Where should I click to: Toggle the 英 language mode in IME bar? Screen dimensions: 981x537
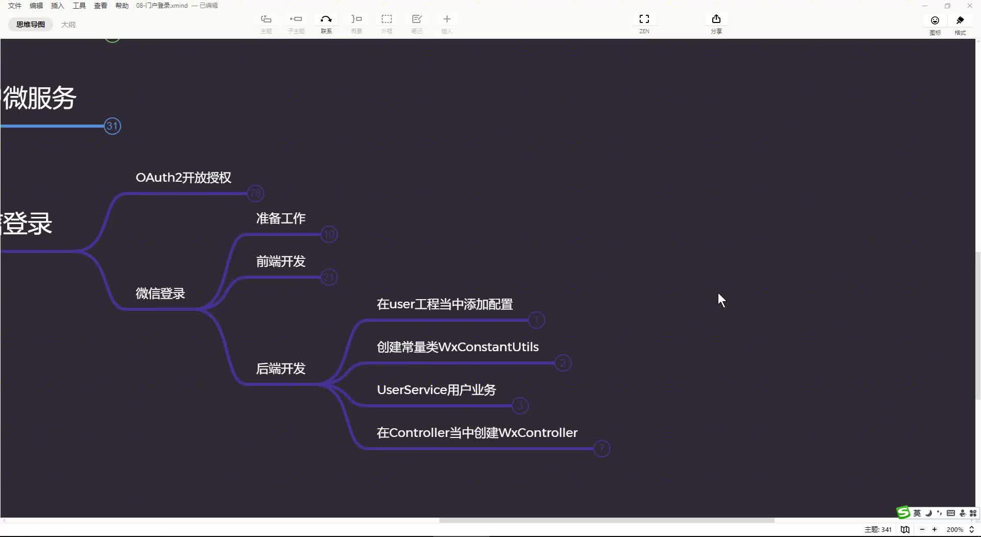tap(917, 513)
